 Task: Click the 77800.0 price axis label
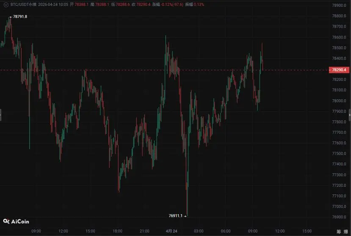coord(339,122)
